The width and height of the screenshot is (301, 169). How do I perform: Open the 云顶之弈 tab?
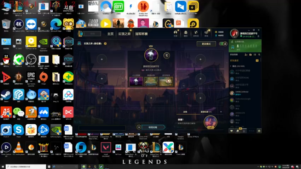(124, 34)
